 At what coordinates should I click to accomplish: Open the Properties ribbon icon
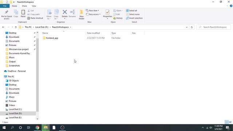(x=107, y=14)
